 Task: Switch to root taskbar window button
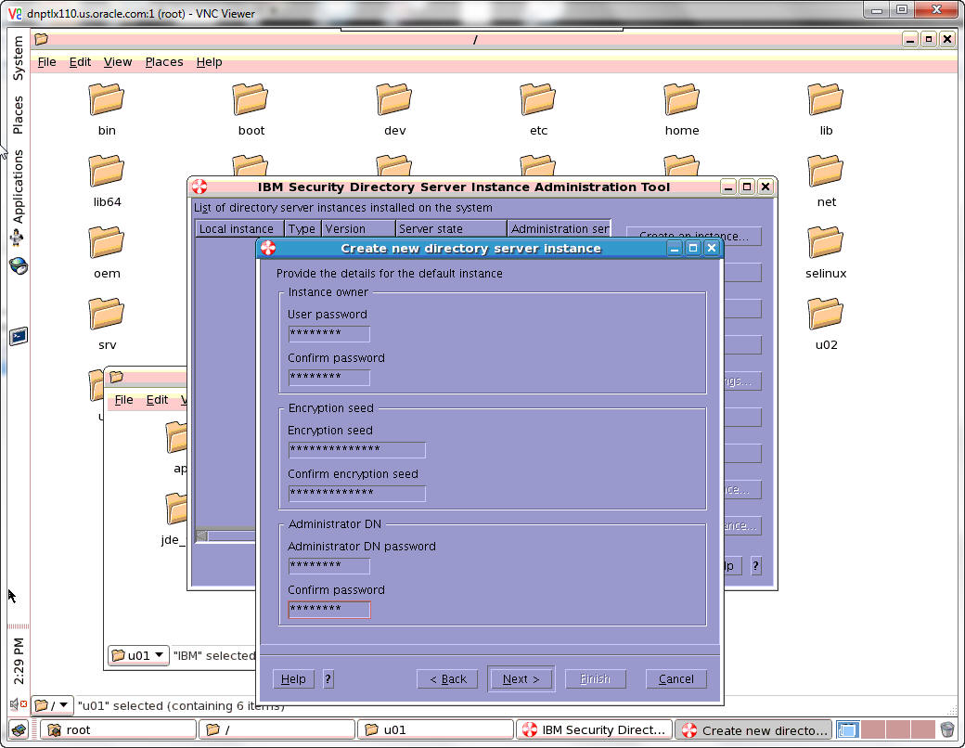[x=118, y=730]
